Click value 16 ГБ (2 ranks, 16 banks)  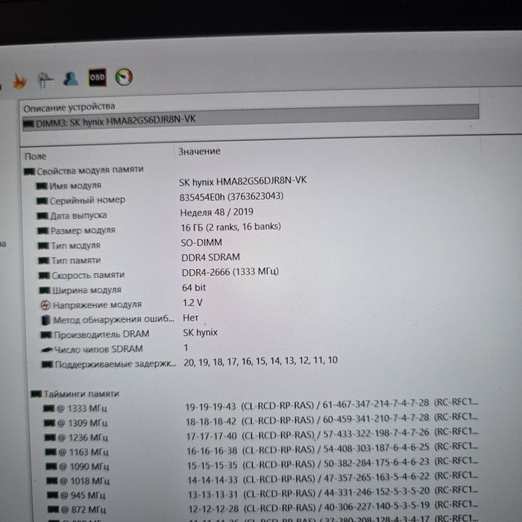point(230,227)
